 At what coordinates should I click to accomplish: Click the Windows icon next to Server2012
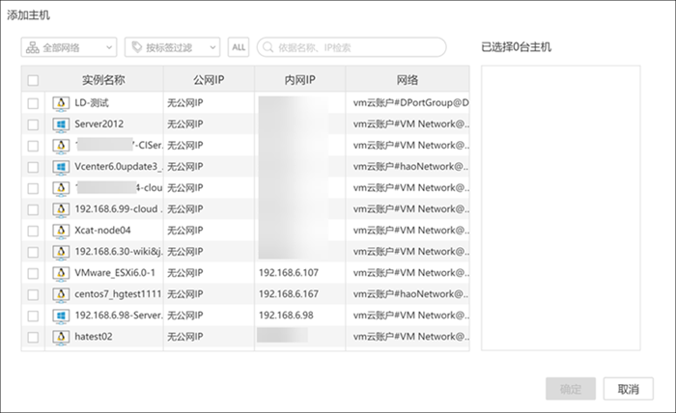(x=60, y=124)
